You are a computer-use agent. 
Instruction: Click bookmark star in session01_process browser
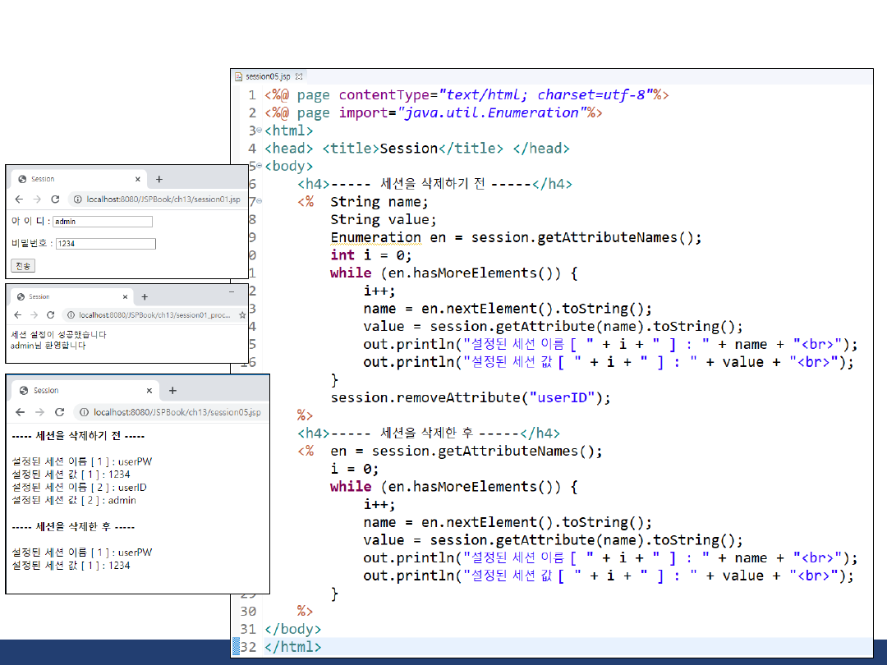point(241,315)
